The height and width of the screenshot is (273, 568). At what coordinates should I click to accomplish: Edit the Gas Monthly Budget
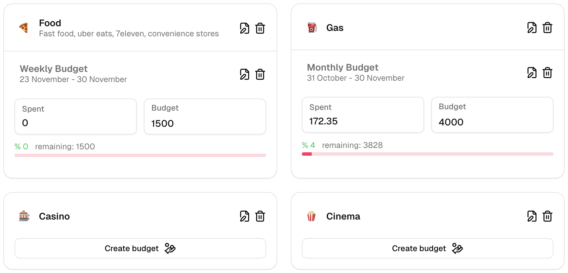click(532, 73)
